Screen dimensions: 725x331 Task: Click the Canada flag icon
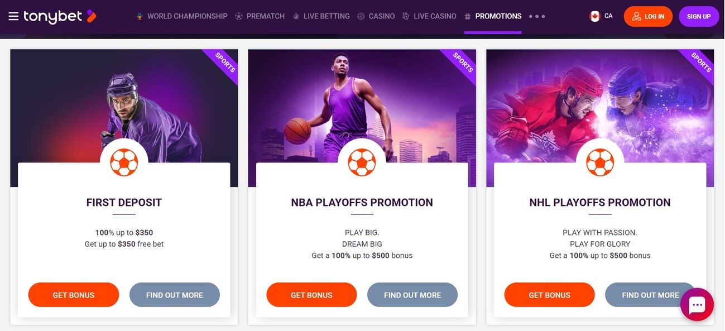tap(595, 16)
